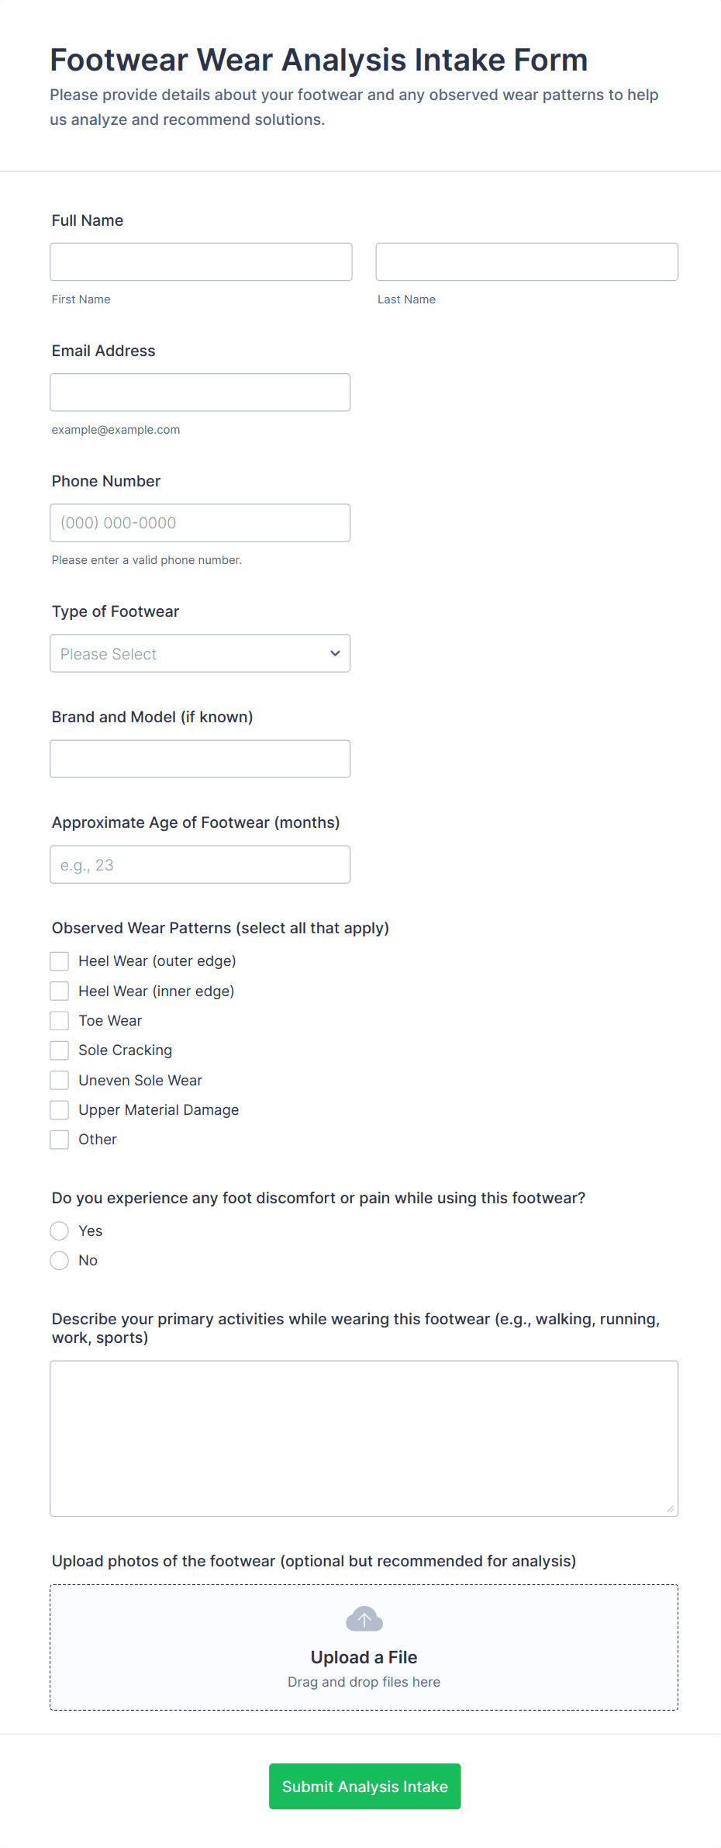
Task: Focus the Brand and Model field
Action: click(x=200, y=759)
